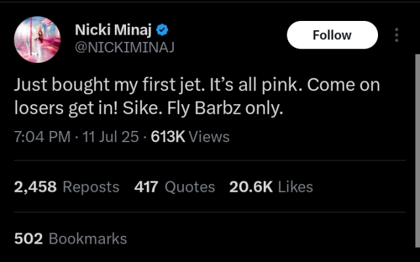View the 613K Views analytics
Viewport: 420px width, 262px height.
coord(190,136)
